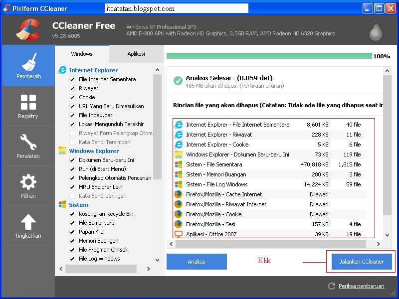Click IE icon beside File Internet Sementara result

[179, 124]
